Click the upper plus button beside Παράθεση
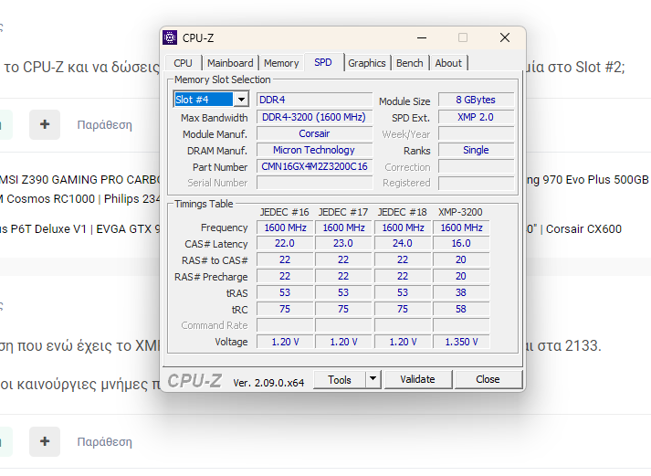The width and height of the screenshot is (651, 476). 45,124
